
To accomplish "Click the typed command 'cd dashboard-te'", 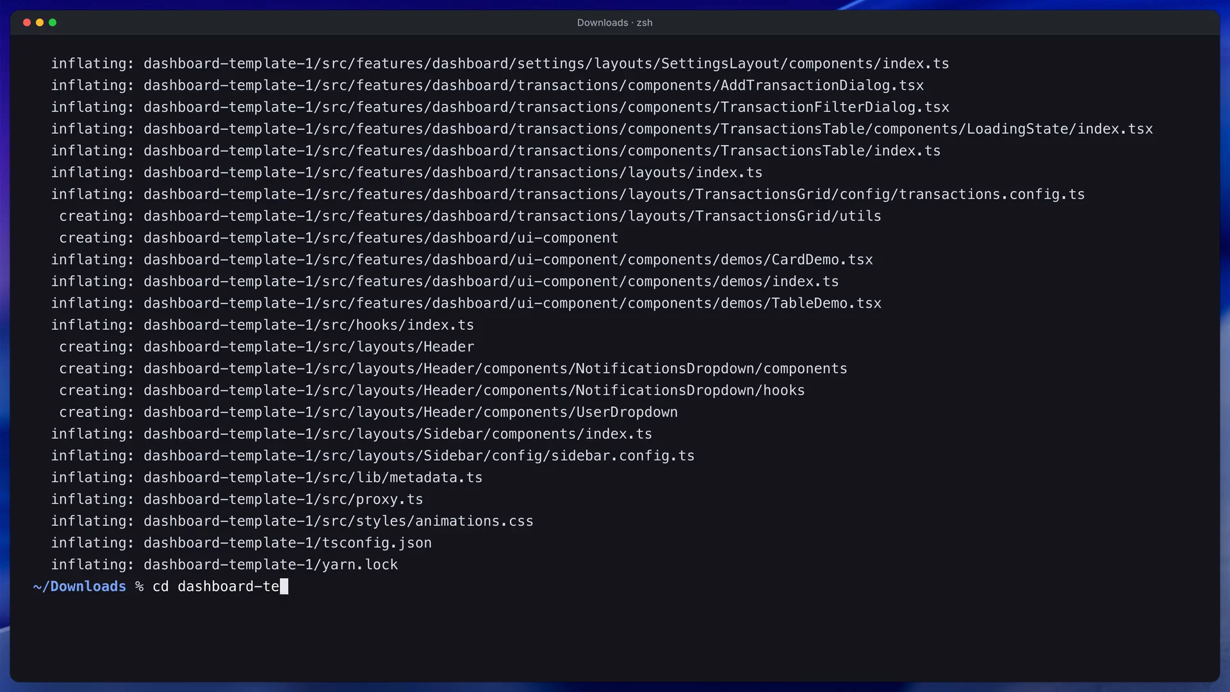I will (x=216, y=586).
